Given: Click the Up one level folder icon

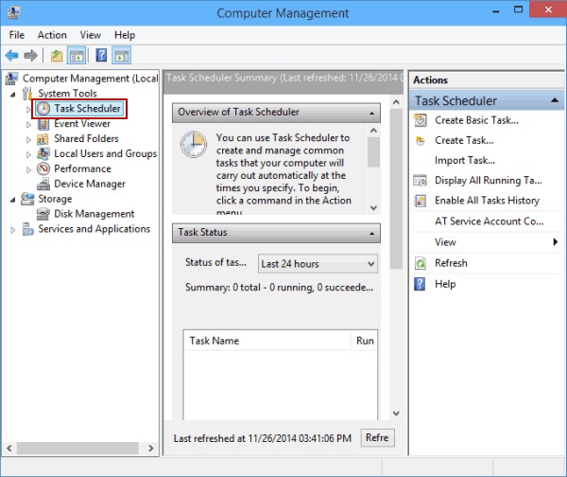Looking at the screenshot, I should pyautogui.click(x=57, y=56).
